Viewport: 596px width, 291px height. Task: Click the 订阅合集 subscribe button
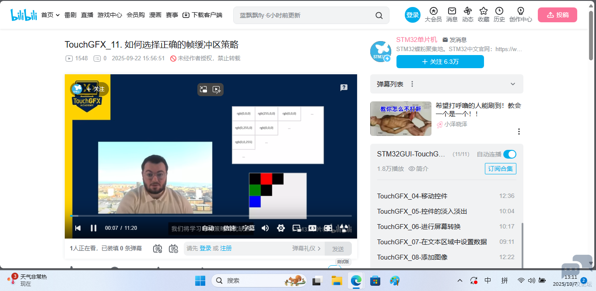(x=500, y=169)
